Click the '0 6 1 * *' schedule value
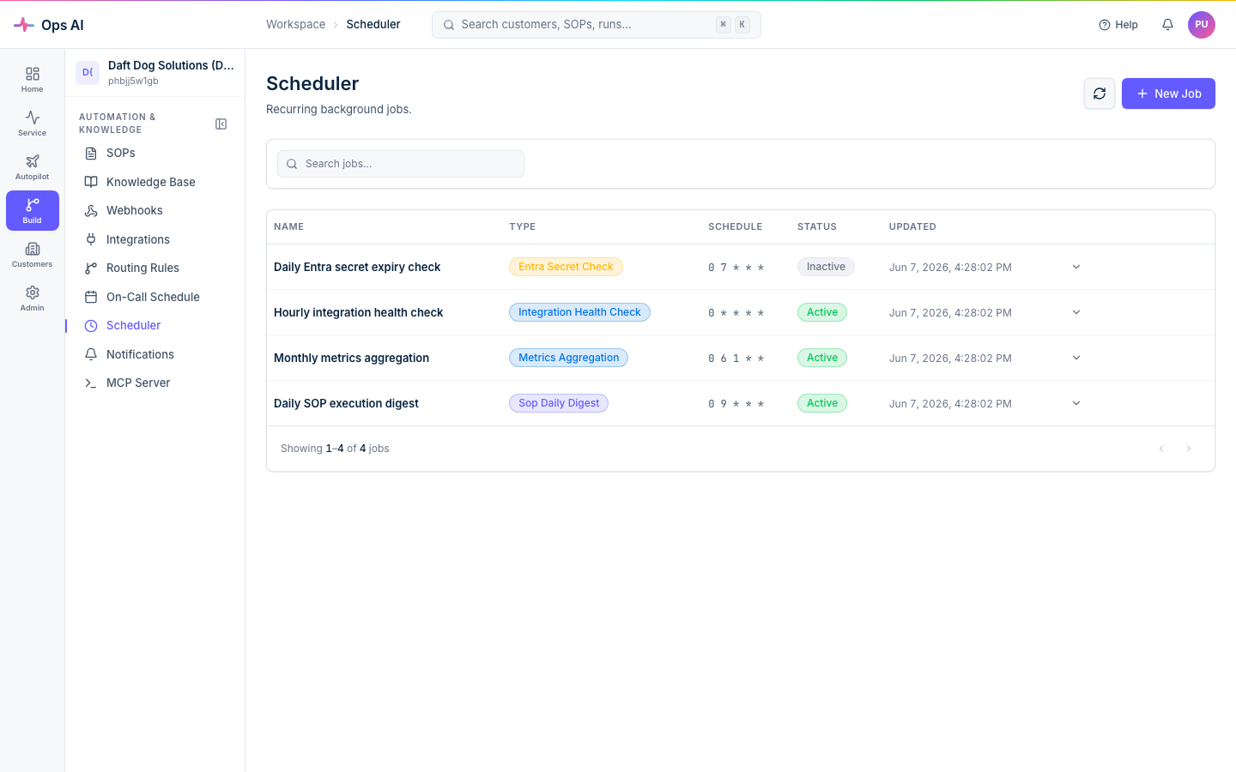The width and height of the screenshot is (1236, 772). point(736,359)
